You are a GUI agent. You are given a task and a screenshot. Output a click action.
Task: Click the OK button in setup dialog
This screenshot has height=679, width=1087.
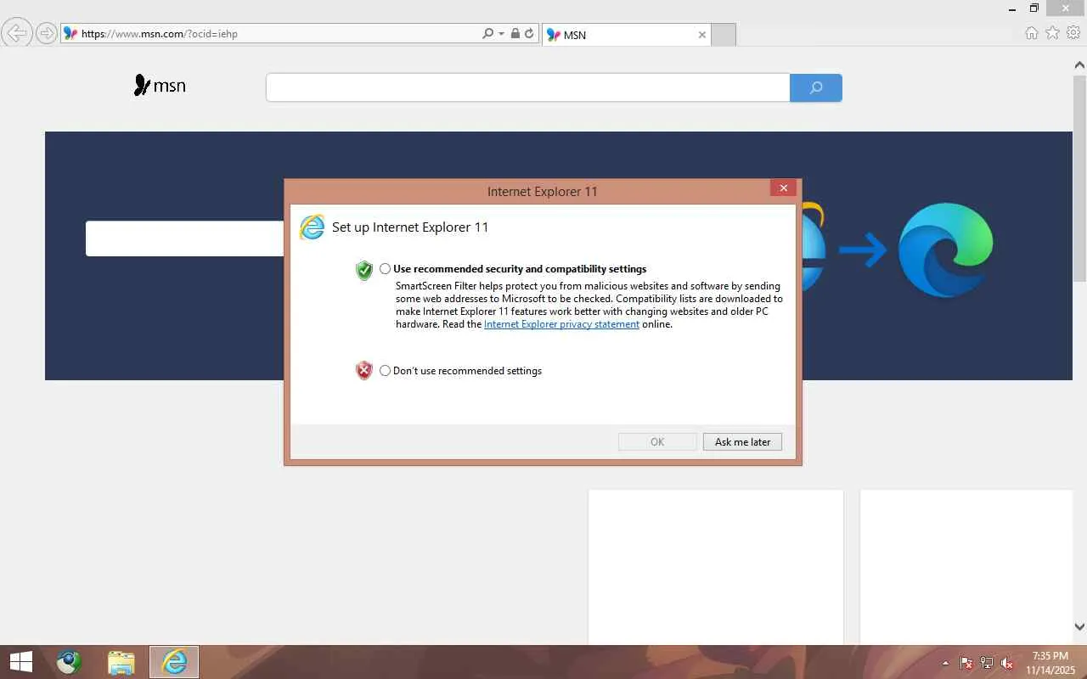pos(657,442)
